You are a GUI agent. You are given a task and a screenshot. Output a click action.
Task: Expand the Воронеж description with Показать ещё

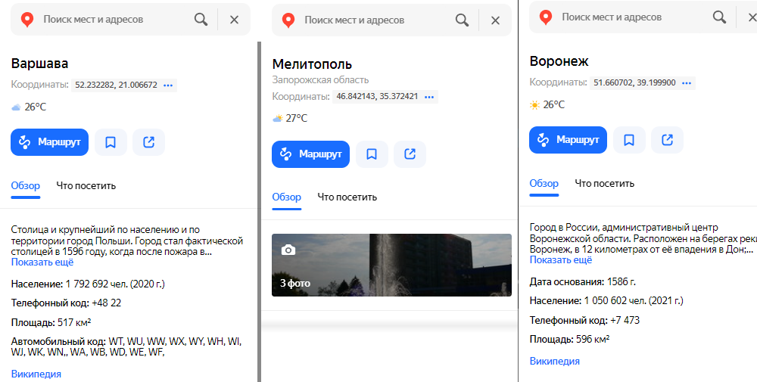pyautogui.click(x=561, y=260)
